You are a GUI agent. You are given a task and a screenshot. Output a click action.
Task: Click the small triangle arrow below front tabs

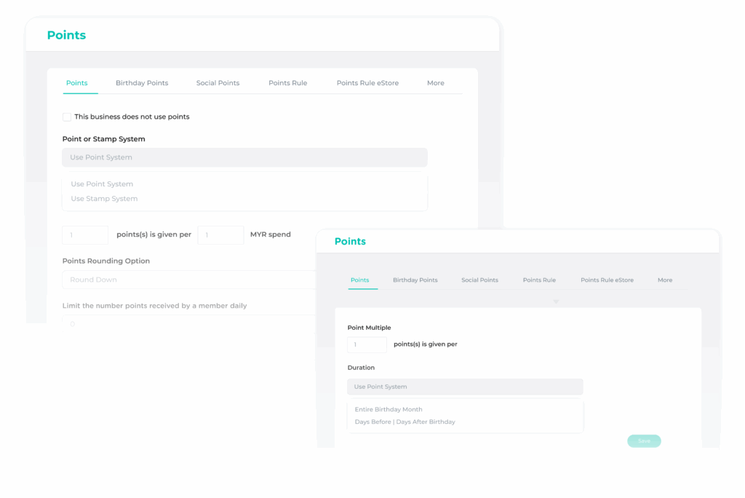[x=556, y=301]
